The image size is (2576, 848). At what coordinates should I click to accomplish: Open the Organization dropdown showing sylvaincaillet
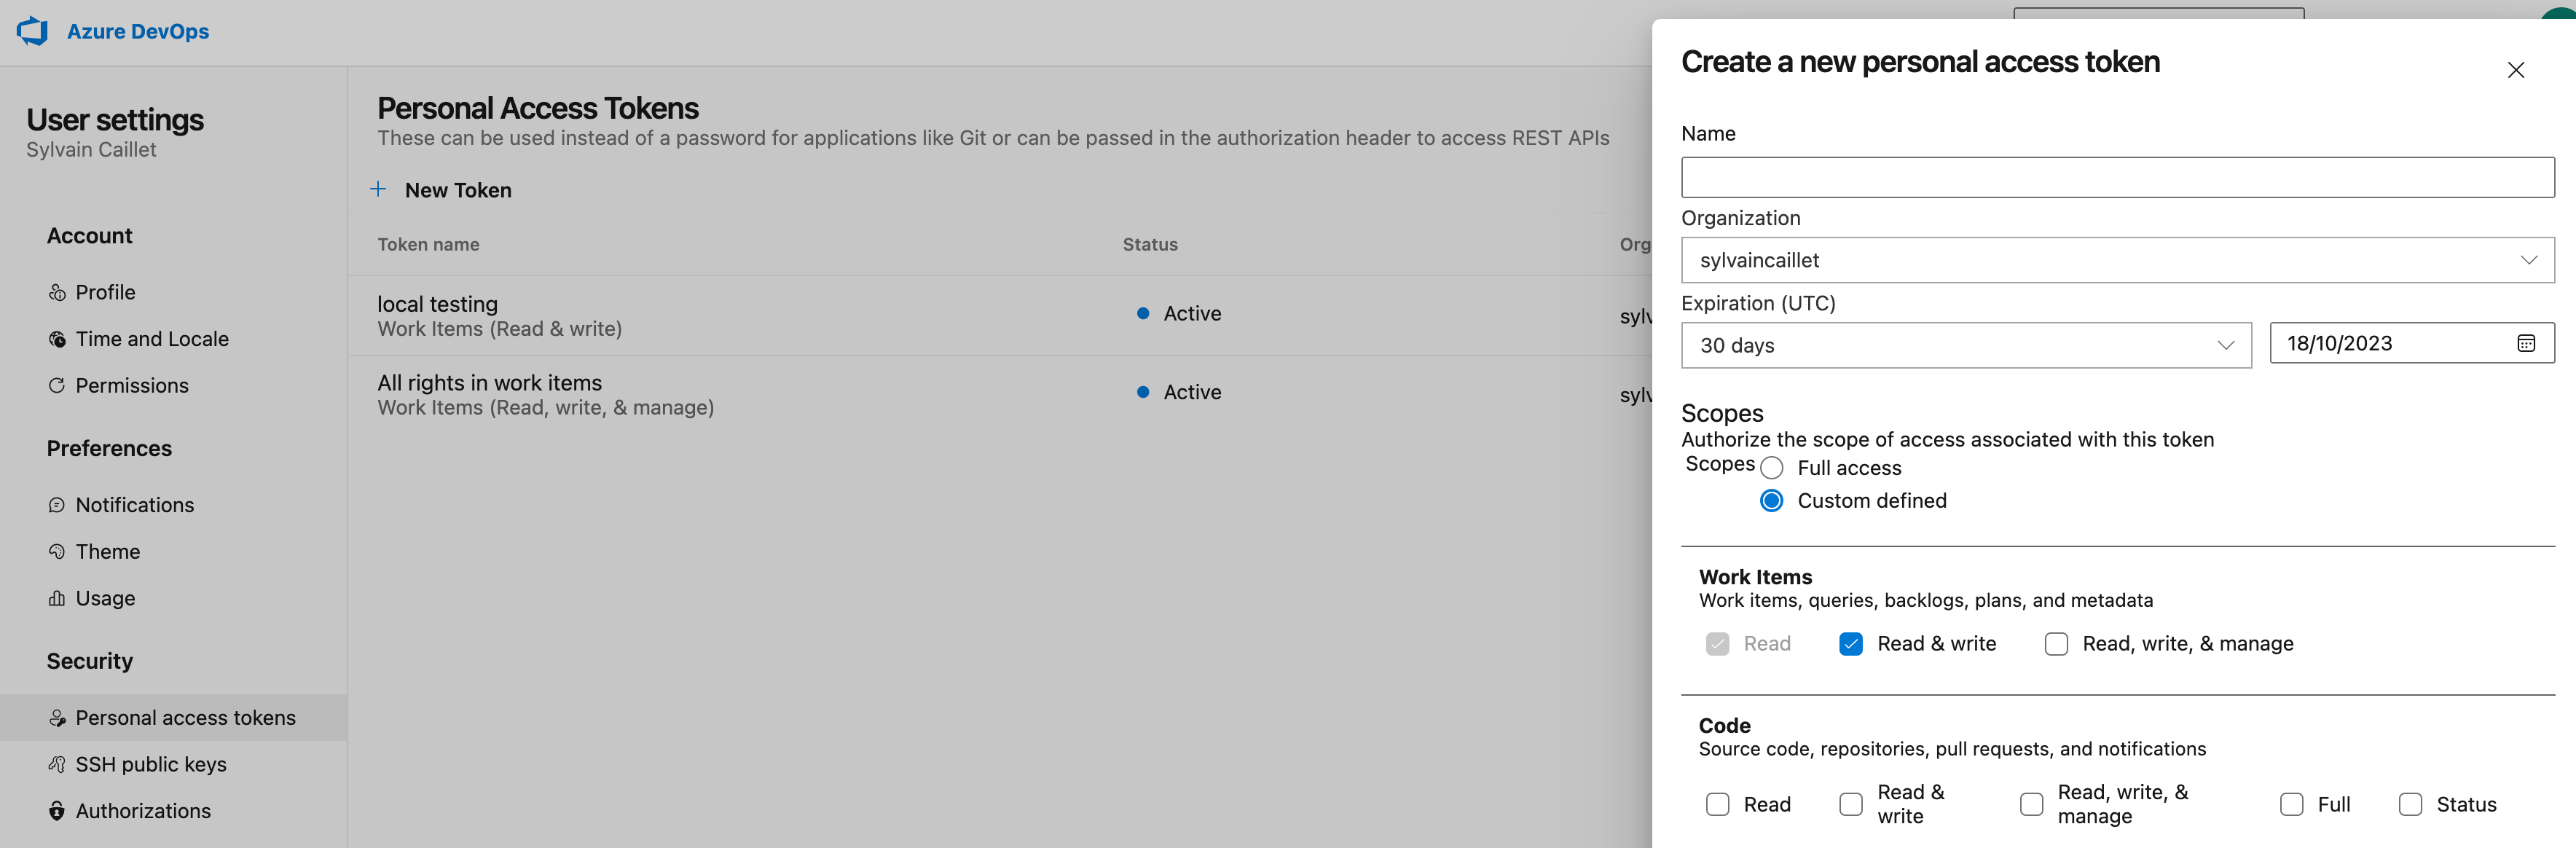click(x=2117, y=260)
